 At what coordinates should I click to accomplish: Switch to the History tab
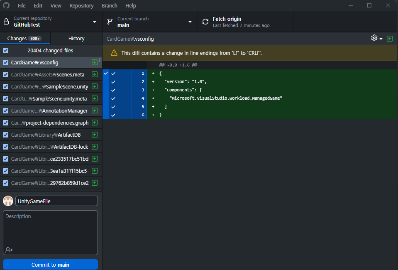(x=76, y=38)
